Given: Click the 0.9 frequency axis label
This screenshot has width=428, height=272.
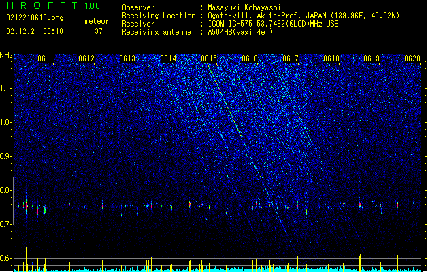Looking at the screenshot, I should [x=5, y=156].
